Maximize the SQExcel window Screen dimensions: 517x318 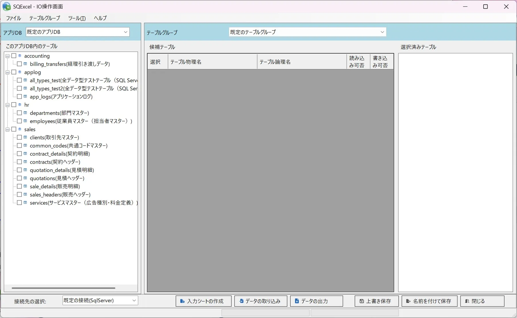pos(486,7)
